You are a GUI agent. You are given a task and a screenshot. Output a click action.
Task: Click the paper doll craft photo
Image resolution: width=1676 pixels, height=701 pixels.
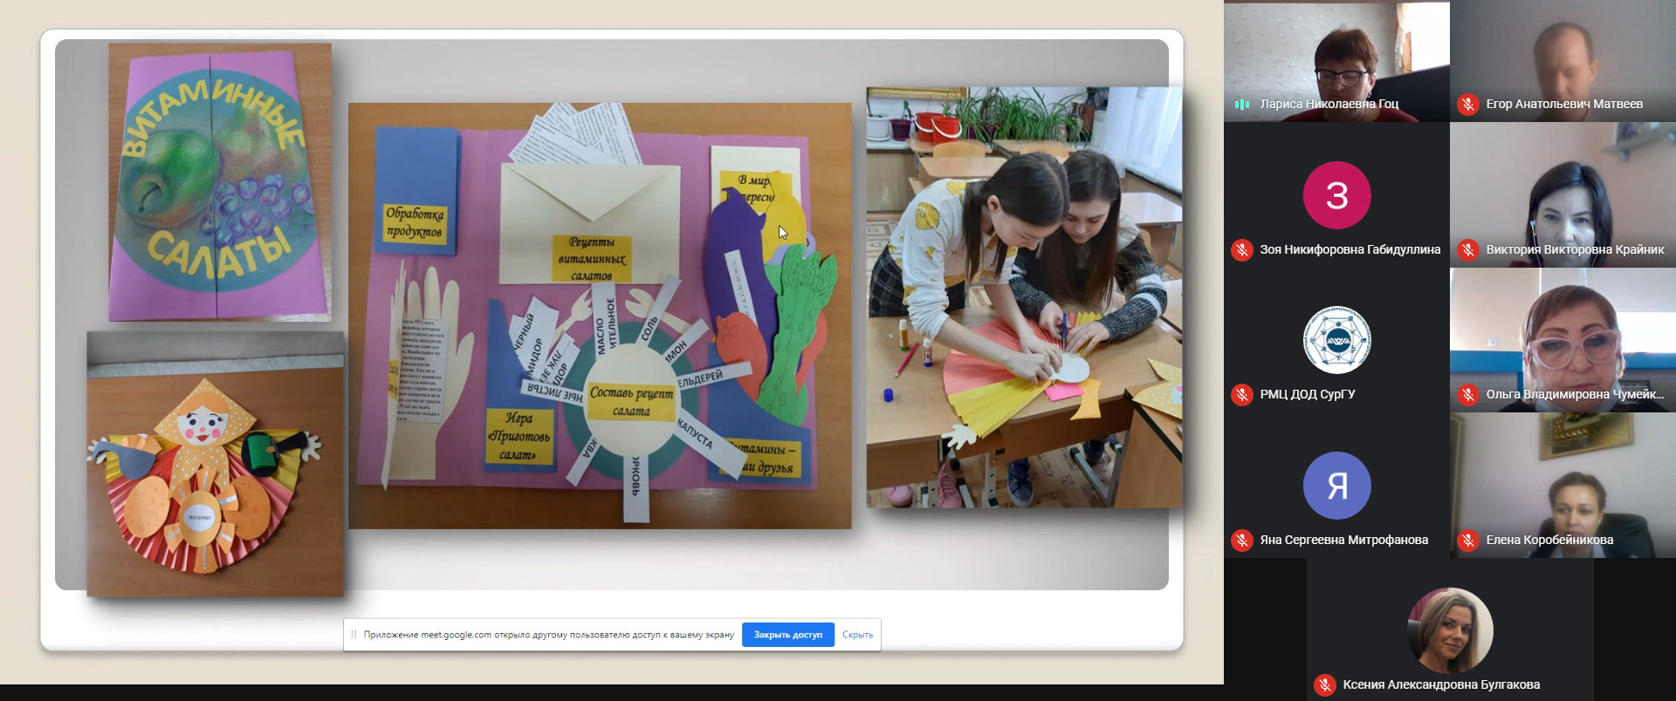pyautogui.click(x=215, y=464)
